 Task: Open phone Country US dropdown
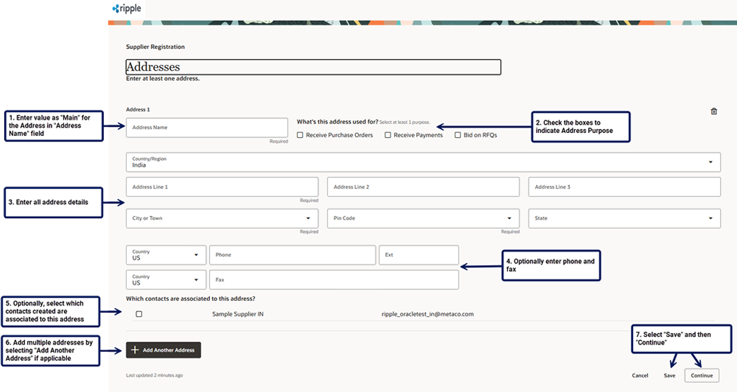click(166, 255)
